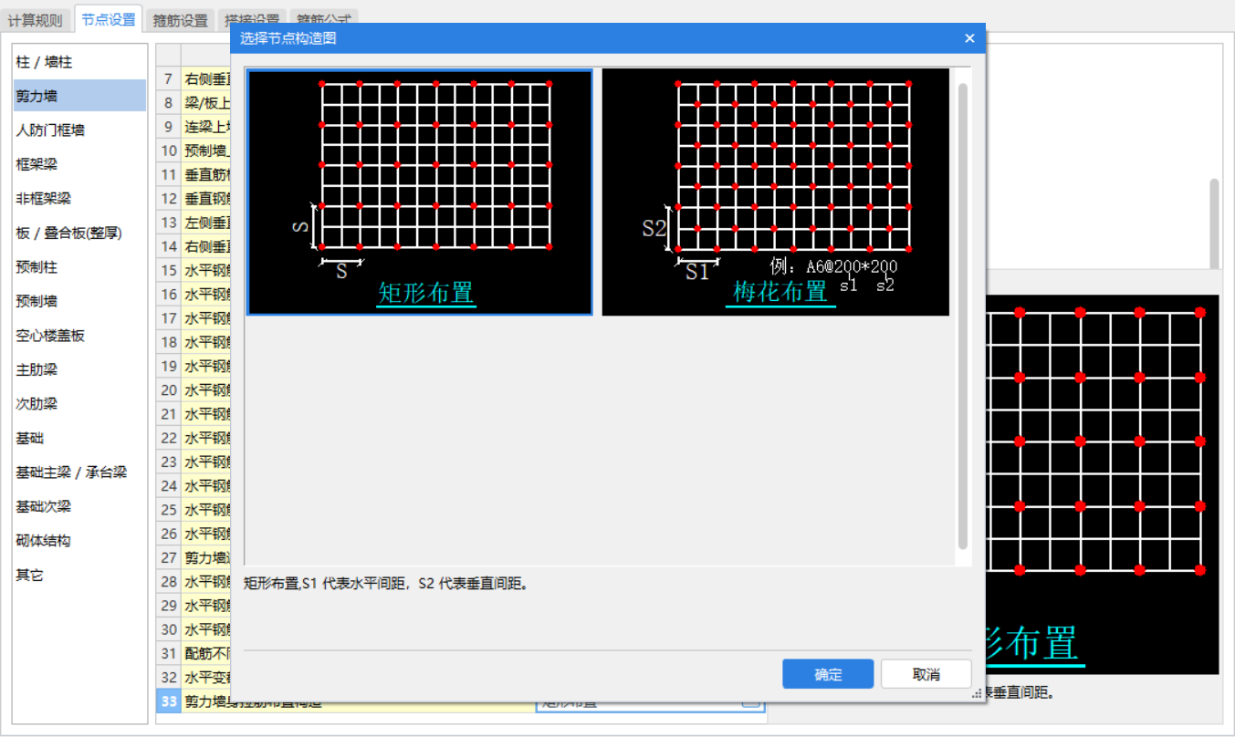Click the background preview panel scrollbar
The image size is (1235, 737).
1214,223
